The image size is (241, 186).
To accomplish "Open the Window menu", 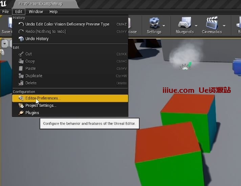I will pyautogui.click(x=36, y=12).
